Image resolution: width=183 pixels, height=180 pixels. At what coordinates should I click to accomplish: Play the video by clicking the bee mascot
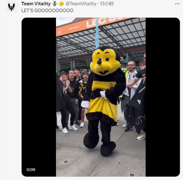[x=101, y=97]
